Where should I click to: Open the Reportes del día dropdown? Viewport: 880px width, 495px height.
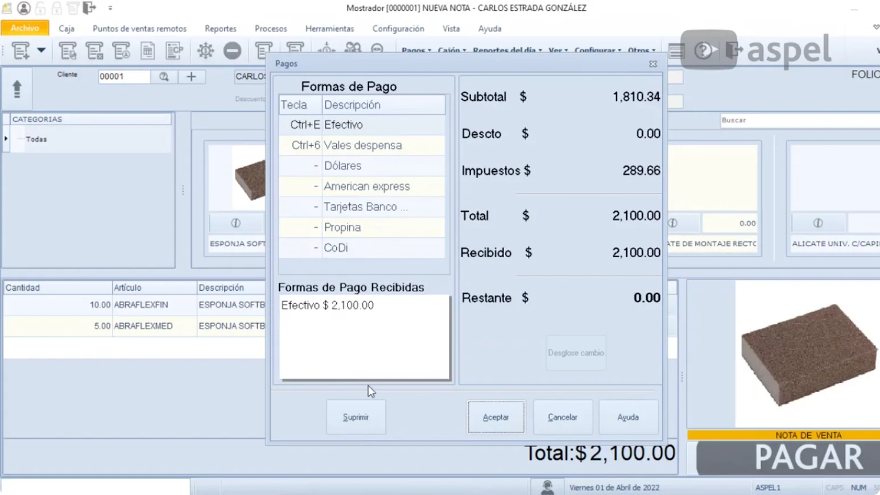(507, 51)
